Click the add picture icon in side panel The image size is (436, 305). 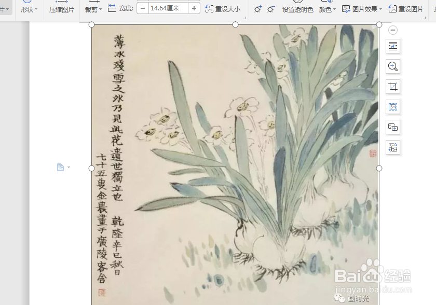(392, 127)
